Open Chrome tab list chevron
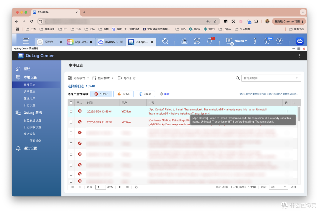 303,12
